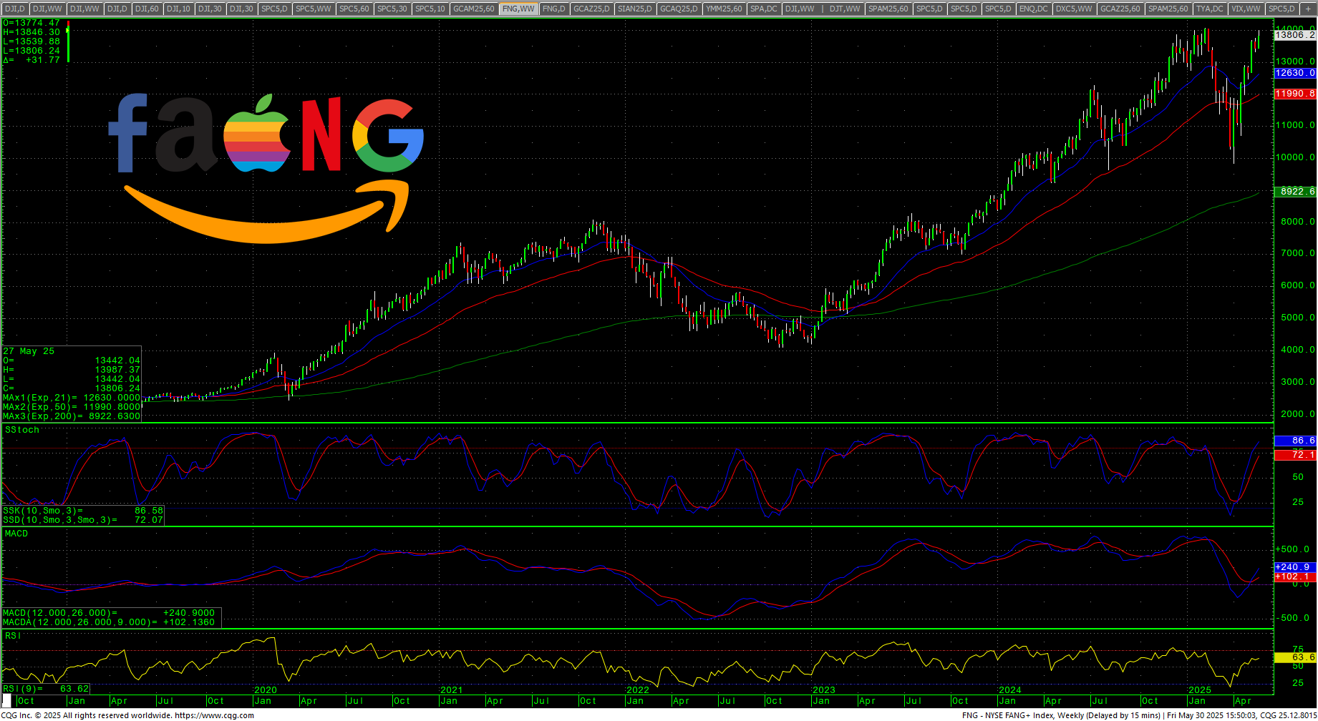Open the VIX,WW tab
1318x721 pixels.
click(1246, 9)
